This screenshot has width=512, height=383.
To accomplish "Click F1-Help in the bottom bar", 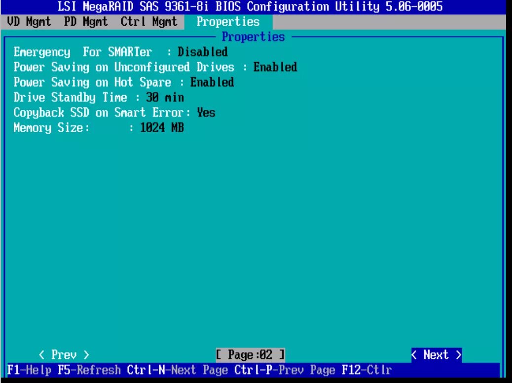I will (x=29, y=370).
